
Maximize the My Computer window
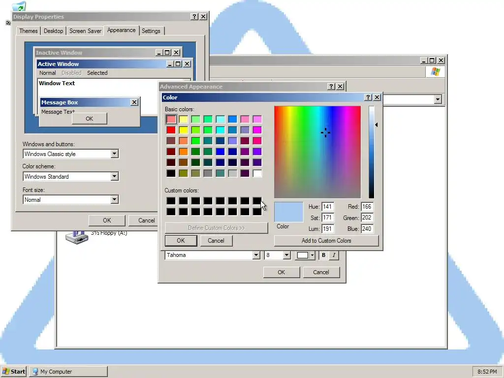432,61
